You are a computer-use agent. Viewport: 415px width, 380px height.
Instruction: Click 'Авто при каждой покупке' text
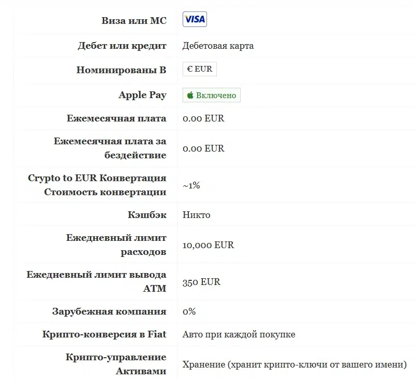(239, 334)
